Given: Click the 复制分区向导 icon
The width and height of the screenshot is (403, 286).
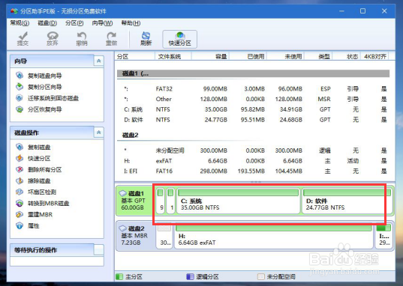Looking at the screenshot, I should [x=20, y=87].
